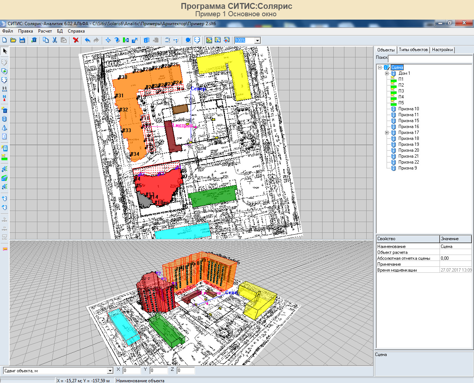Click the Undo arrow icon

click(87, 40)
